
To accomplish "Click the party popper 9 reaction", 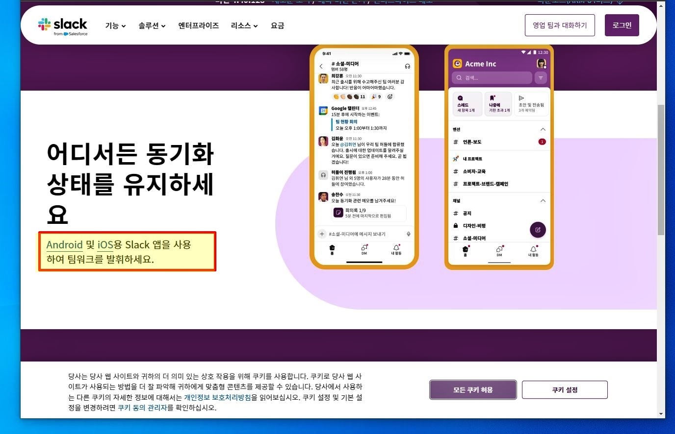I will pyautogui.click(x=376, y=96).
